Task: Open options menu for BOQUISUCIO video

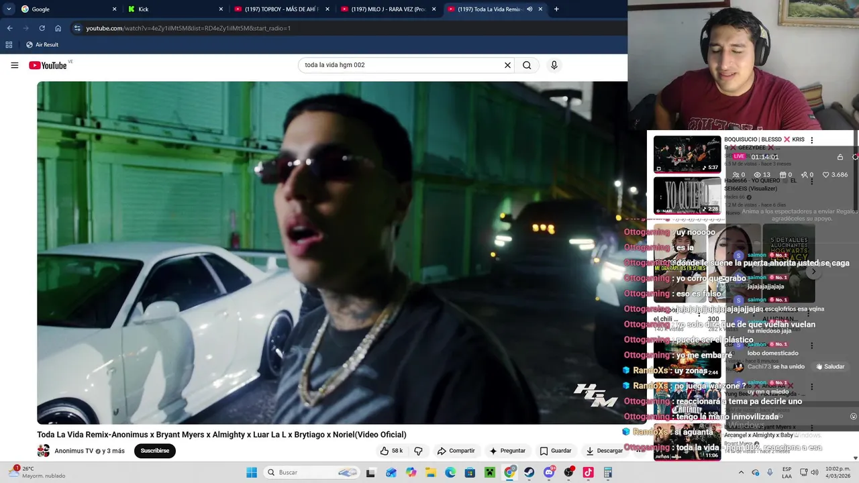Action: tap(811, 140)
